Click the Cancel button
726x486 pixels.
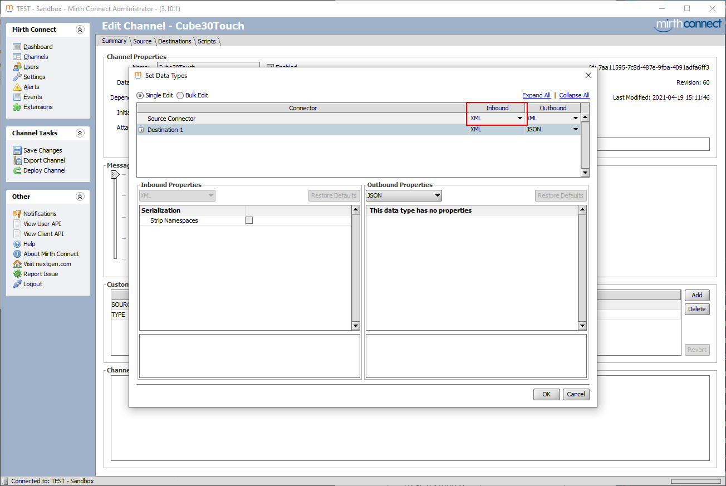(x=576, y=394)
